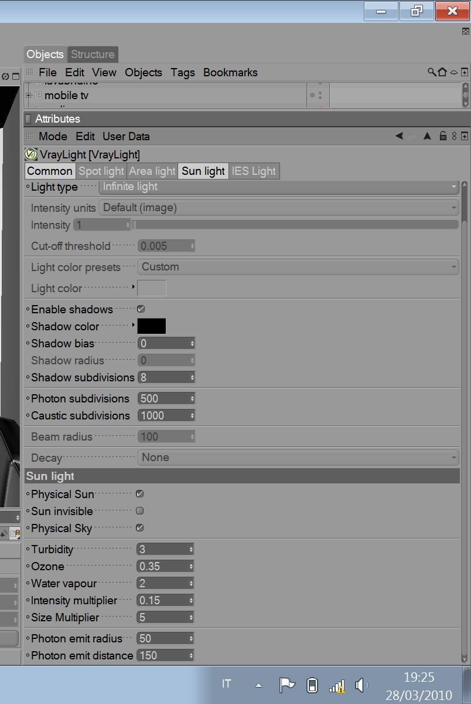The image size is (471, 704).
Task: Click the battery power tray icon
Action: 312,685
